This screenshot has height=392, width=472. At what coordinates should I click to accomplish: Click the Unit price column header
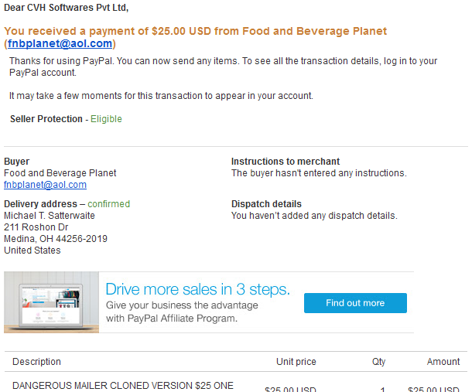[296, 362]
